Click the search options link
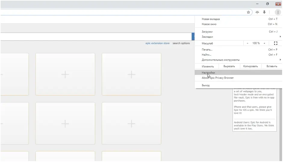The width and height of the screenshot is (283, 162). pos(181,43)
